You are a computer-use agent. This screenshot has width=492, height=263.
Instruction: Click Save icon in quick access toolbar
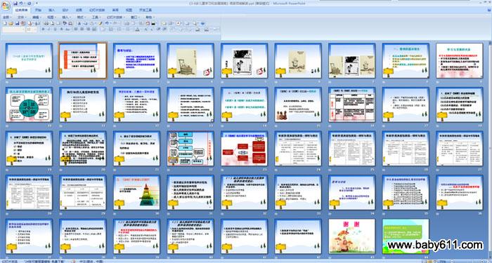click(x=15, y=3)
